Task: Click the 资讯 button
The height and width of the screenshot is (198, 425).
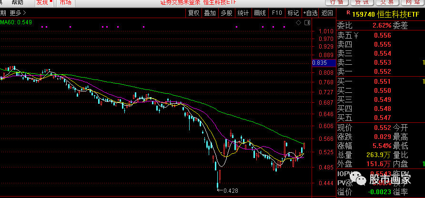Action: pos(362,2)
